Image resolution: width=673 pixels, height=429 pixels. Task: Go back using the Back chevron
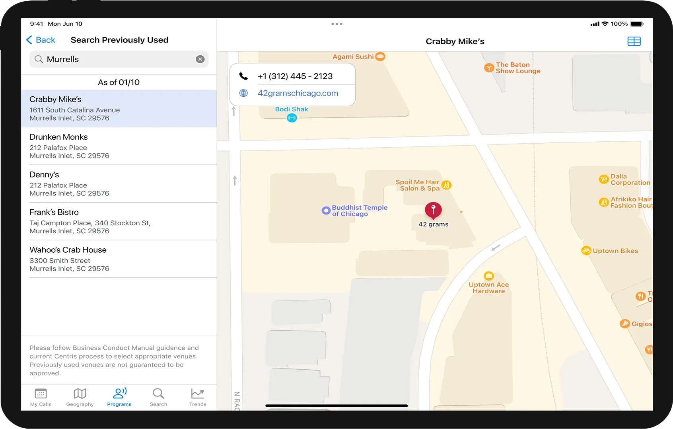pyautogui.click(x=40, y=40)
